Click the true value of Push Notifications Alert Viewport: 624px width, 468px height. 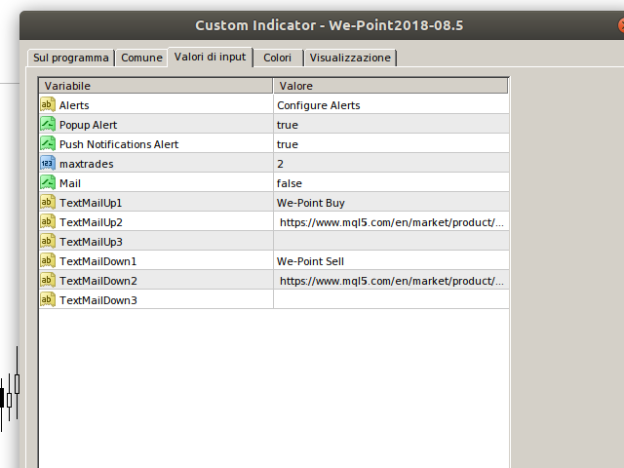click(391, 144)
